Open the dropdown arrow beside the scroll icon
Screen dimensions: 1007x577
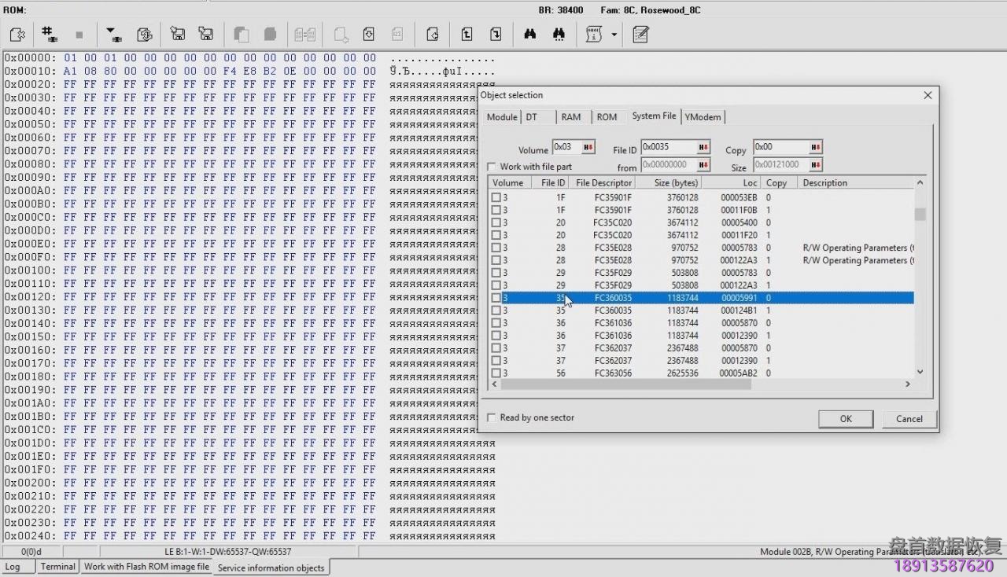(614, 35)
